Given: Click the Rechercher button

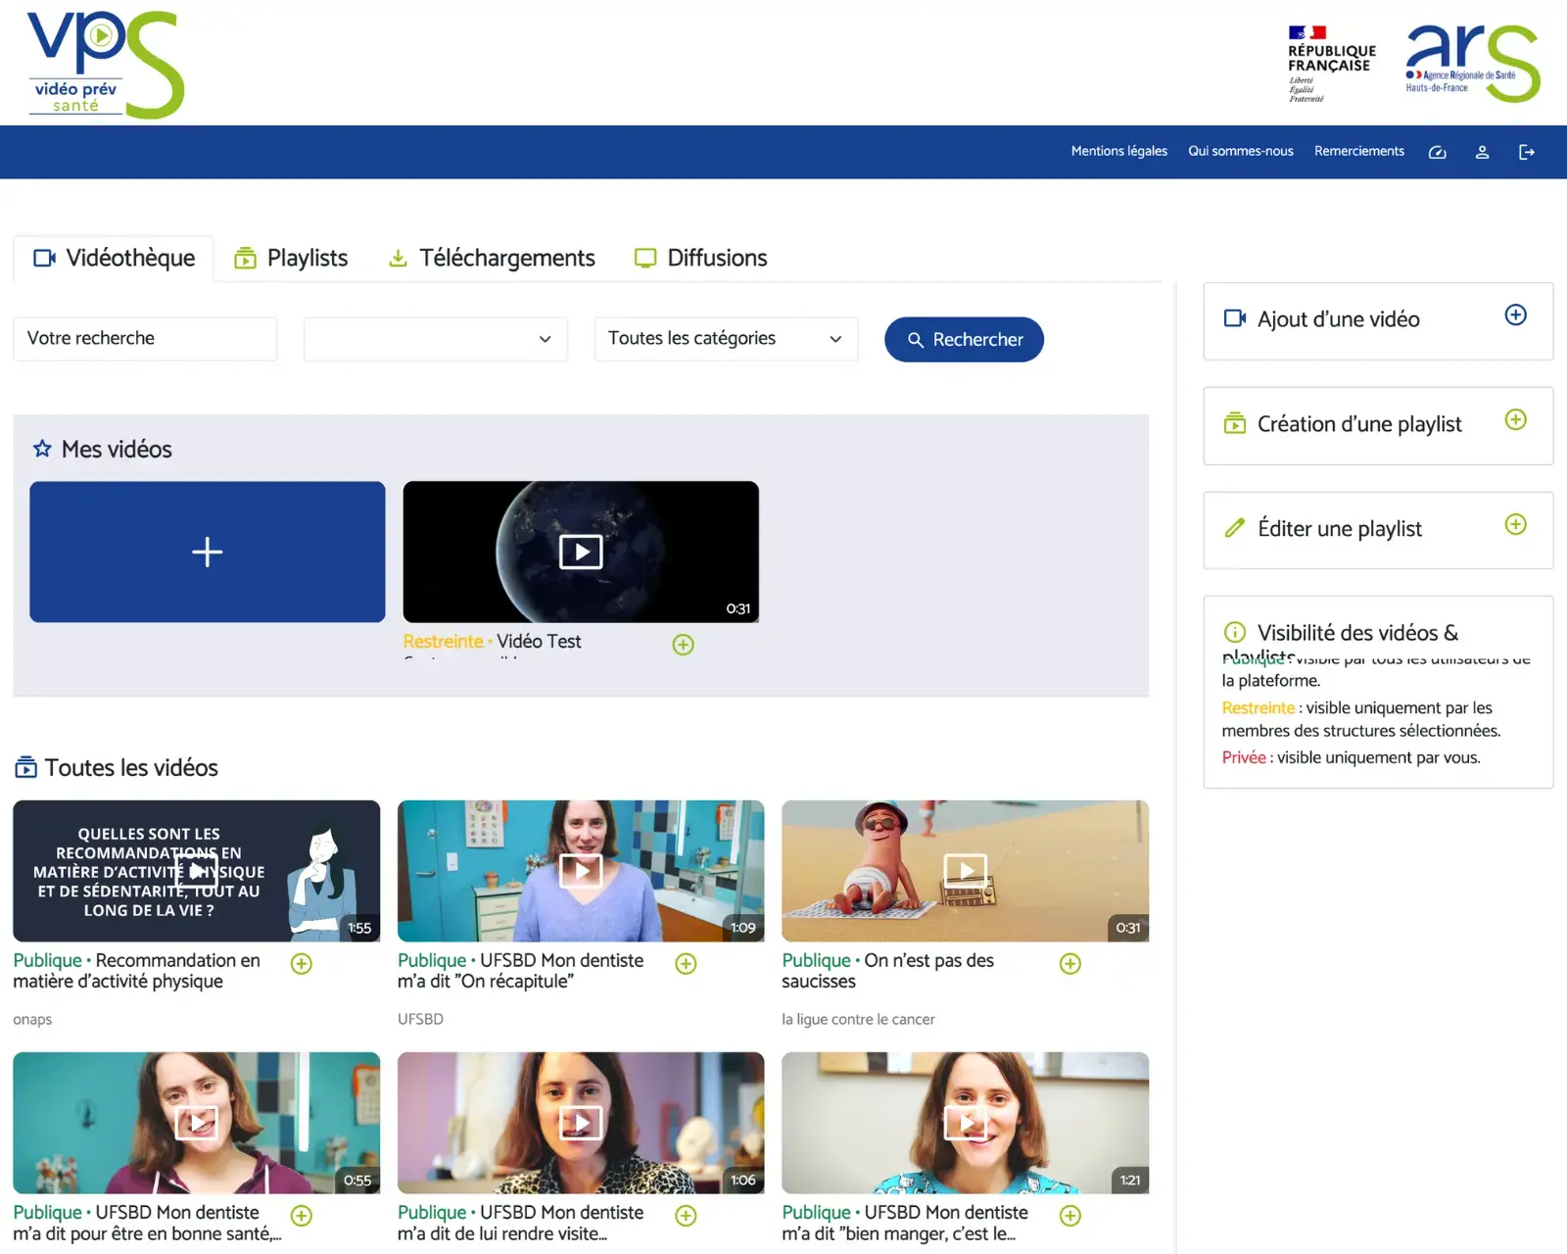Looking at the screenshot, I should (964, 340).
